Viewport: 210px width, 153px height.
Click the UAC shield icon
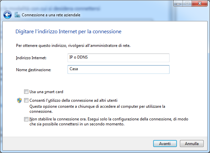pyautogui.click(x=19, y=100)
